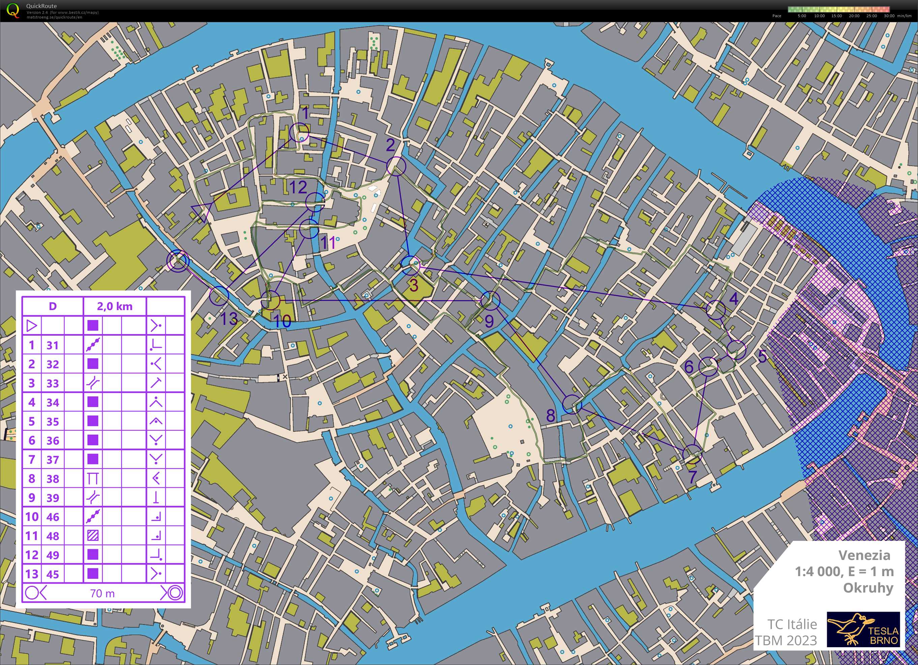Click control circle 1 on the map

point(299,133)
